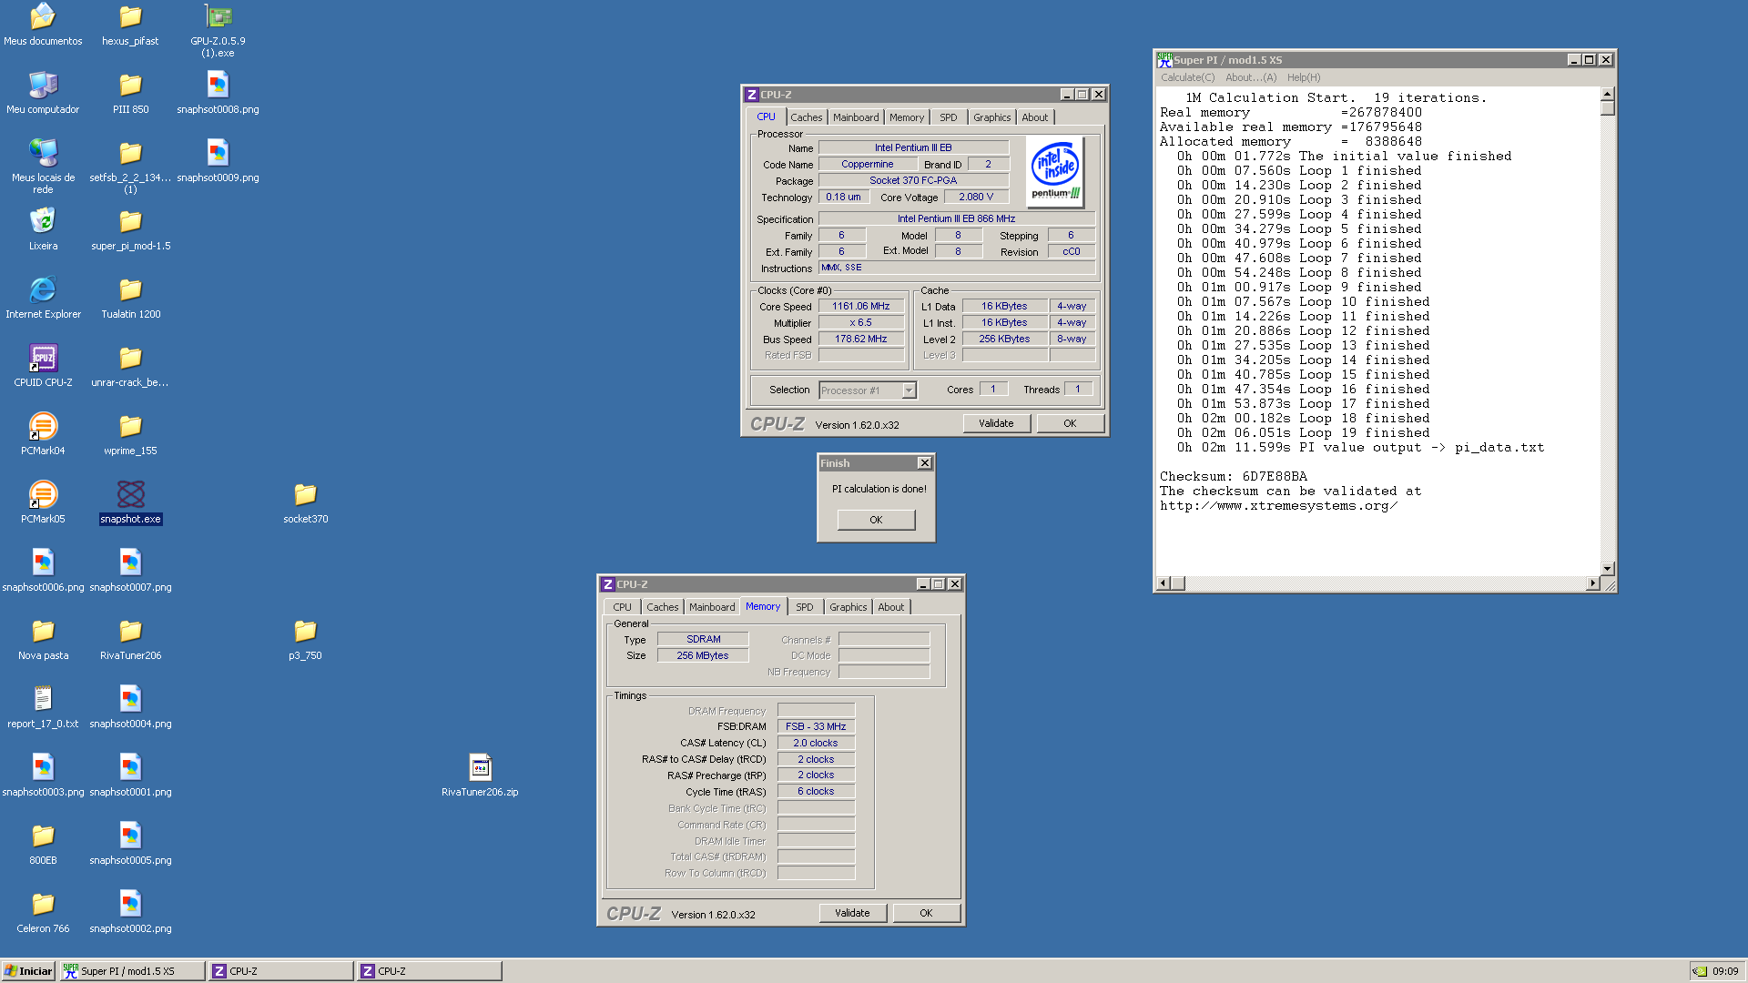The height and width of the screenshot is (983, 1748).
Task: Switch to CPU tab in bottom CPU-Z window
Action: (622, 607)
